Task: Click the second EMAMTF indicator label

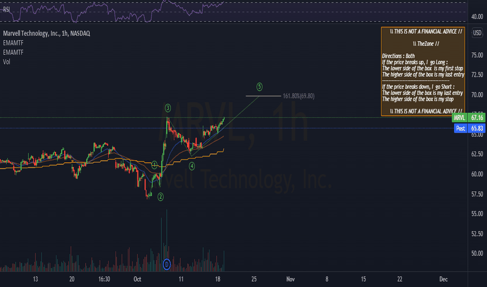Action: coord(13,52)
